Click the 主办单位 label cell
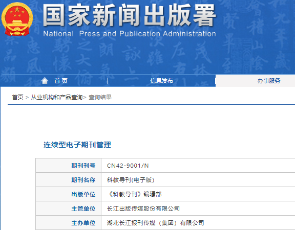The height and width of the screenshot is (230, 295). 69,223
